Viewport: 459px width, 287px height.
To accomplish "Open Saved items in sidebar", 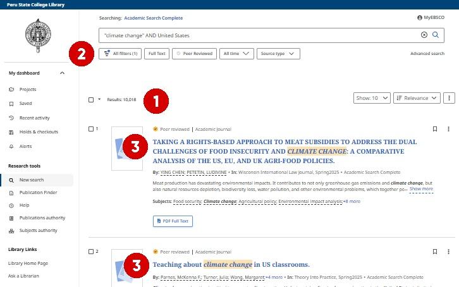I will 25,104.
